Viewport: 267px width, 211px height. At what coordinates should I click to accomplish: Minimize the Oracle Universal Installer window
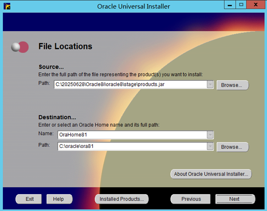pos(230,5)
